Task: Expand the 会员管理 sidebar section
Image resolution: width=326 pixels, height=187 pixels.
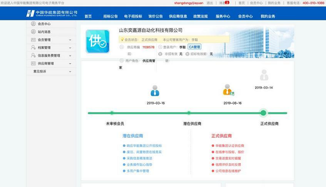Action: click(70, 40)
